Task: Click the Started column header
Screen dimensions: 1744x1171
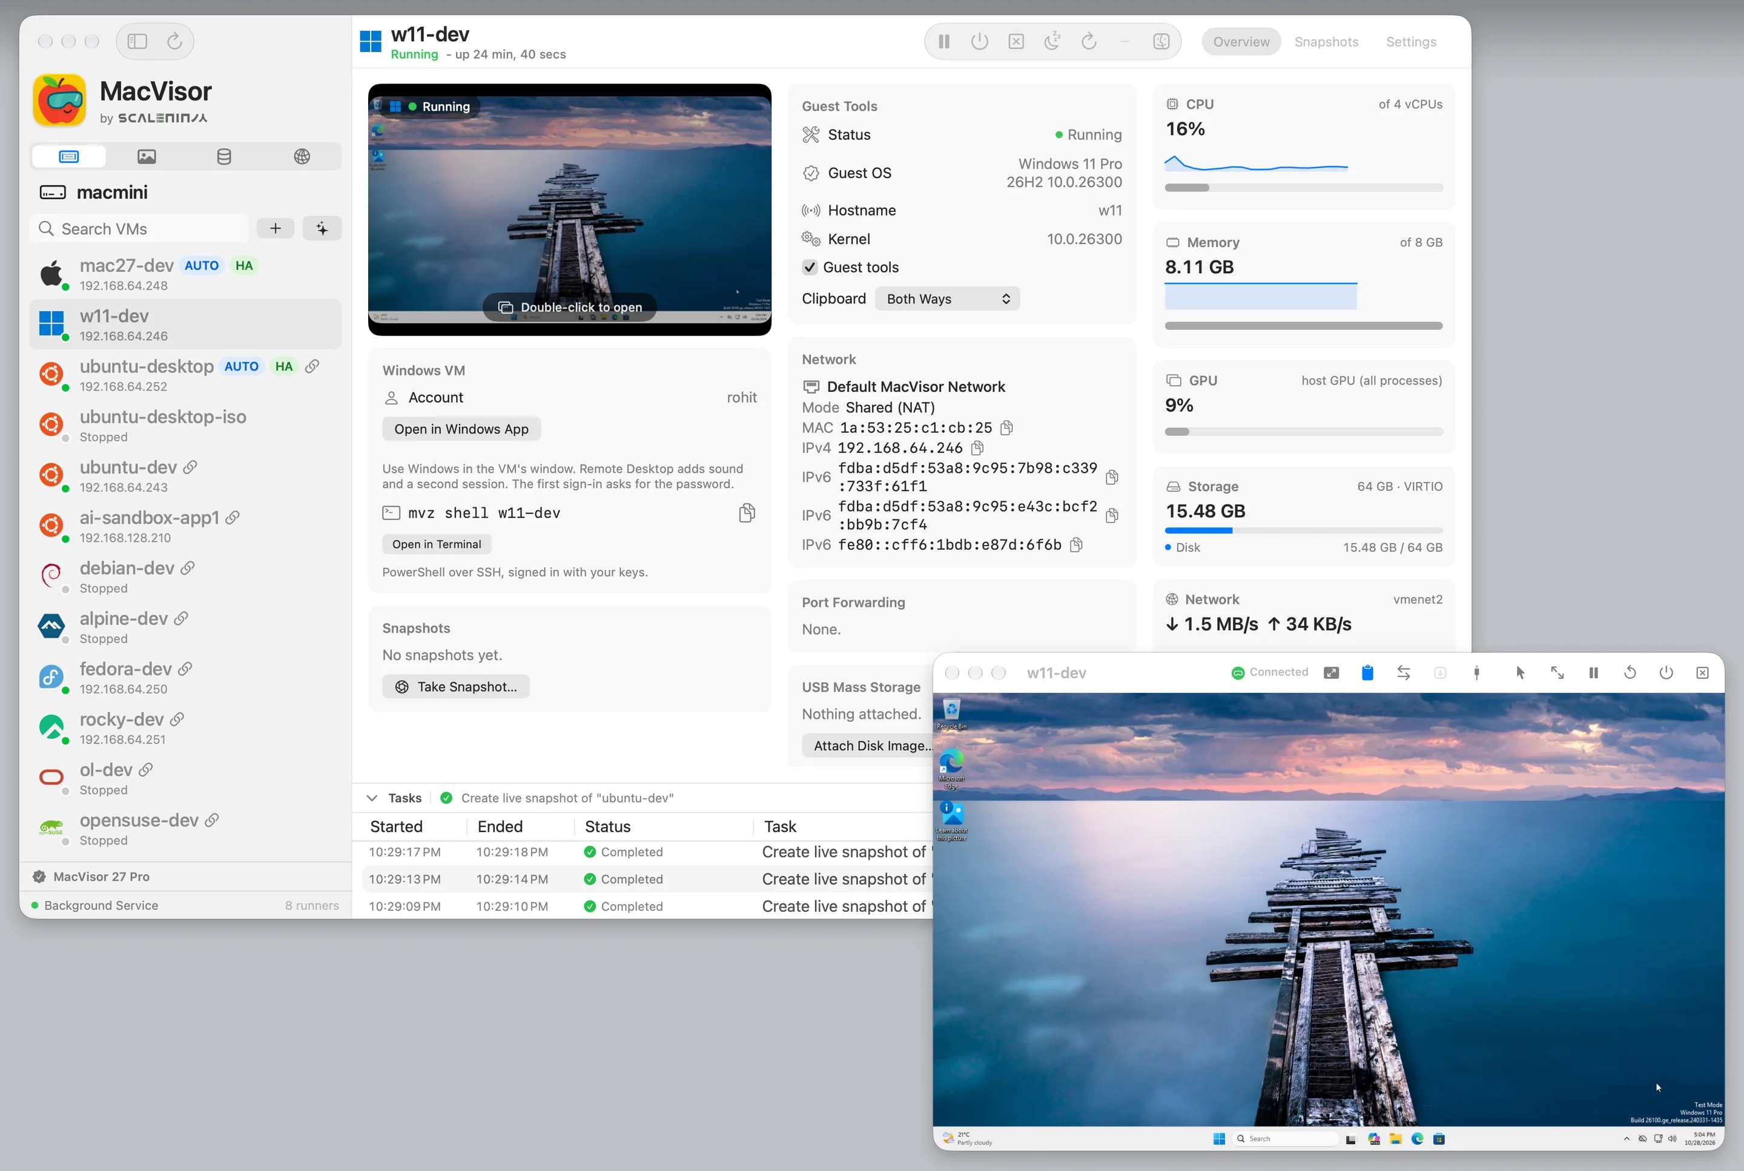Action: point(397,826)
